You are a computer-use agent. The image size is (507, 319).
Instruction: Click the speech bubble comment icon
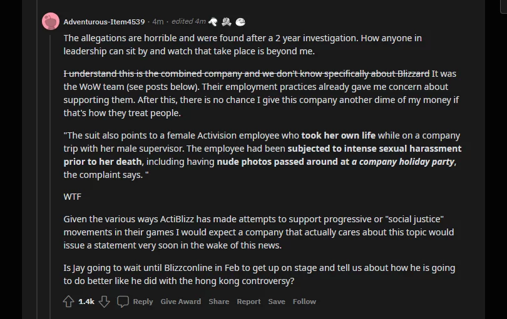click(123, 302)
